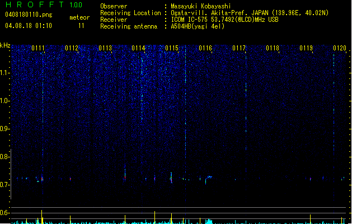Click the tall meteor echo near 0115

(x=171, y=178)
